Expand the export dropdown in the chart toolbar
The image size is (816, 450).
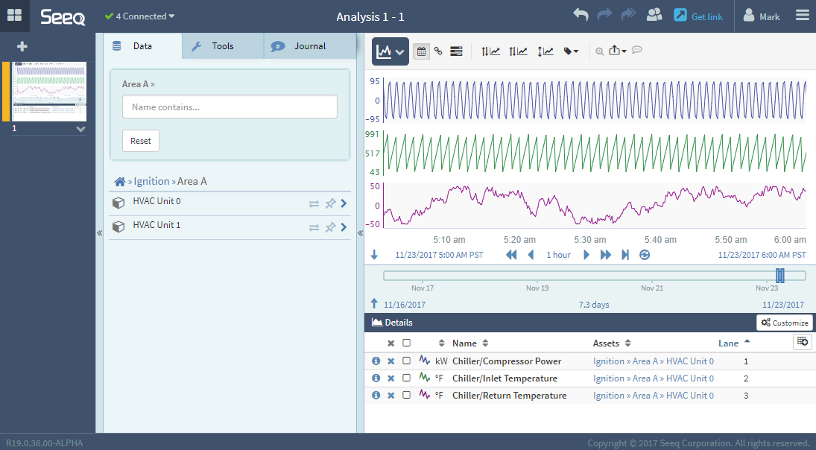point(618,51)
